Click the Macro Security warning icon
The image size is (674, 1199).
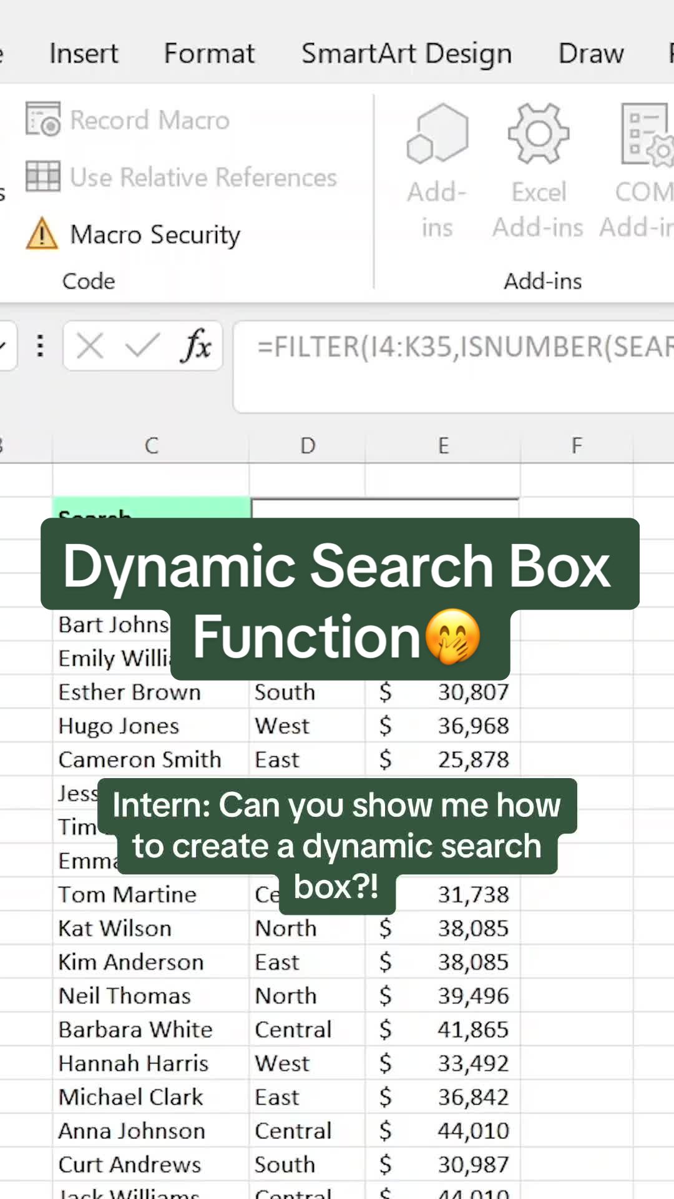42,234
